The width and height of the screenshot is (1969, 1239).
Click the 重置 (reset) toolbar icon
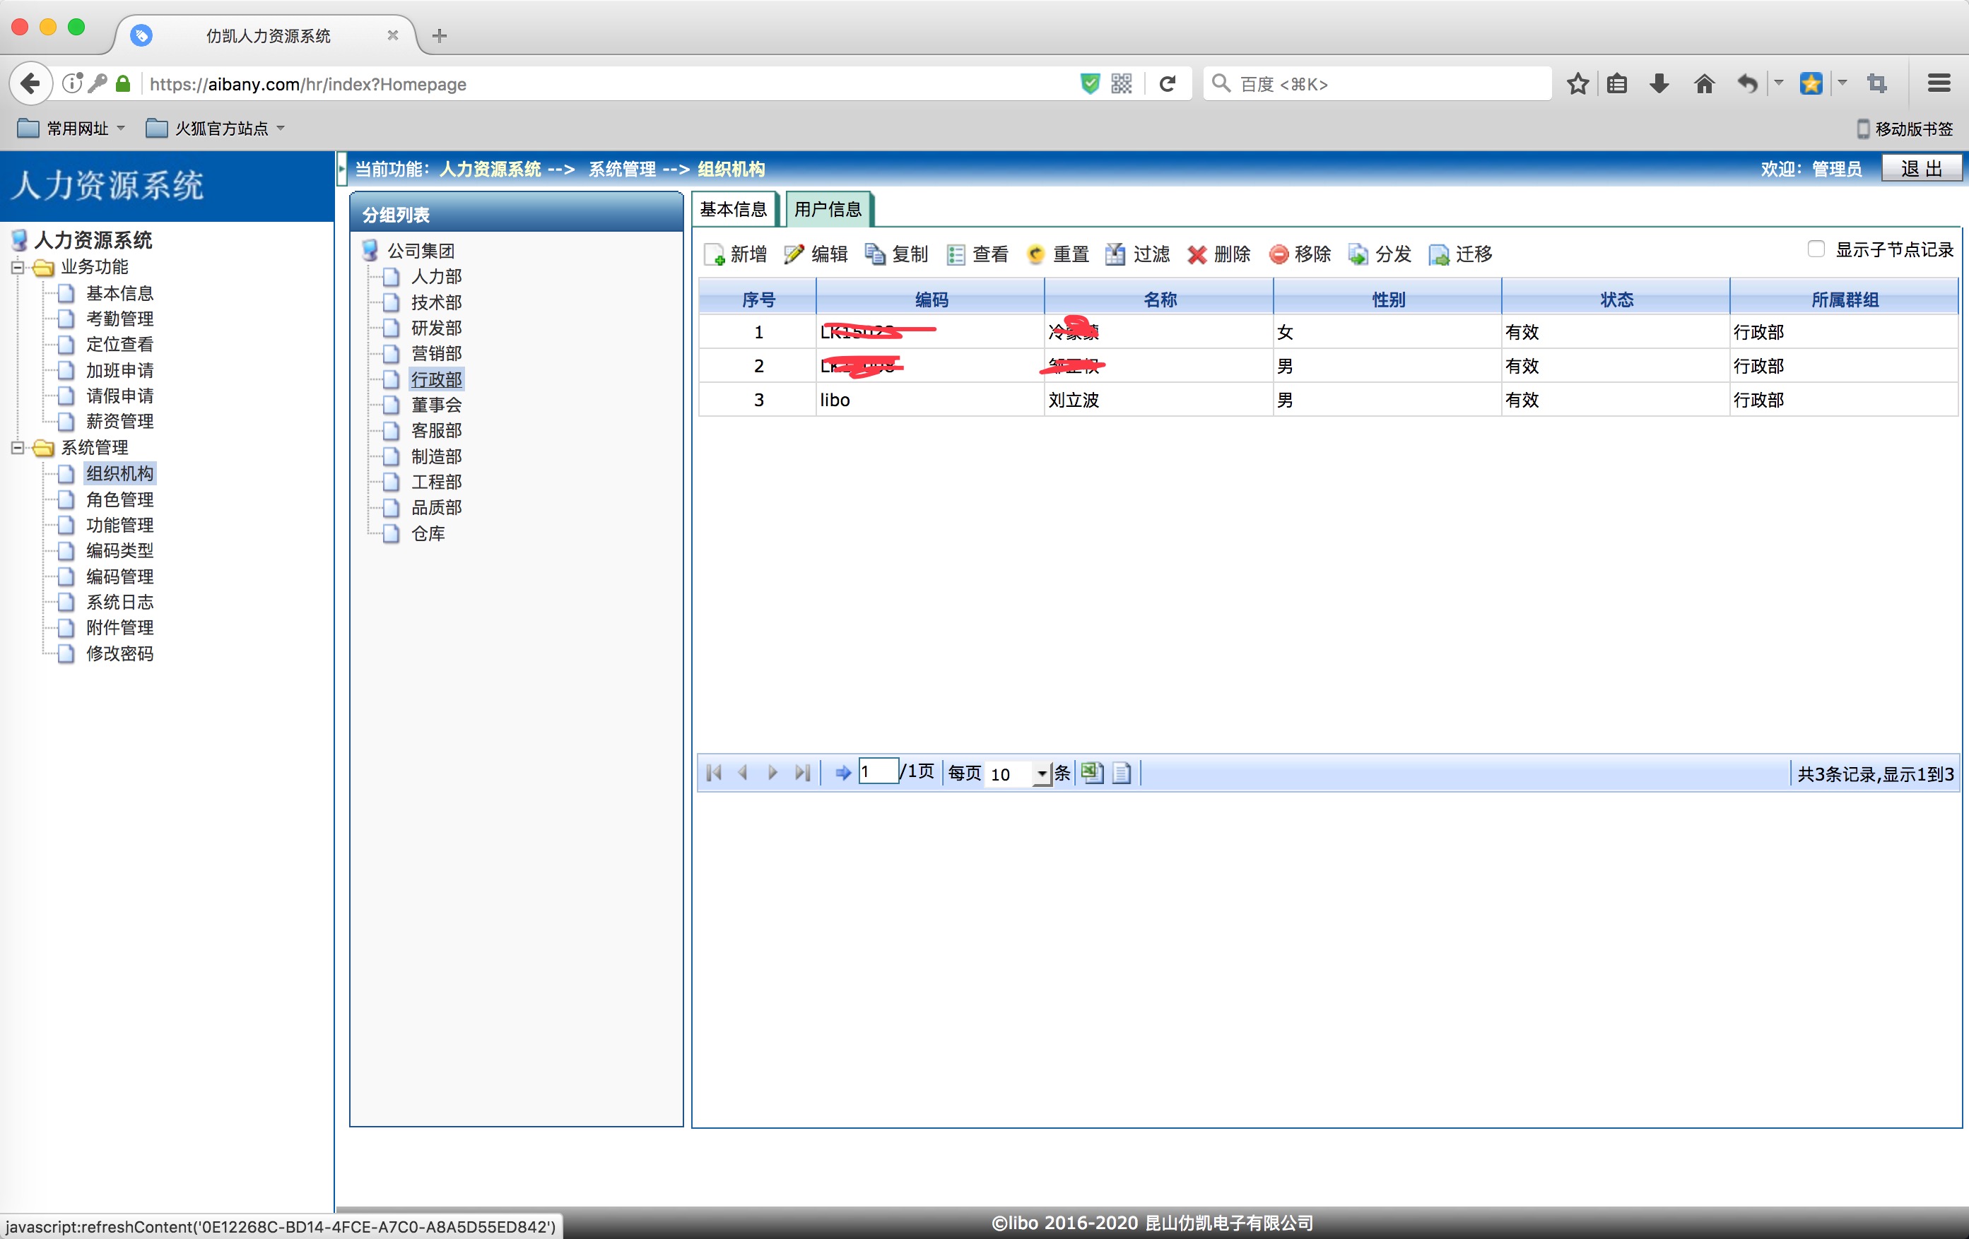(x=1035, y=254)
